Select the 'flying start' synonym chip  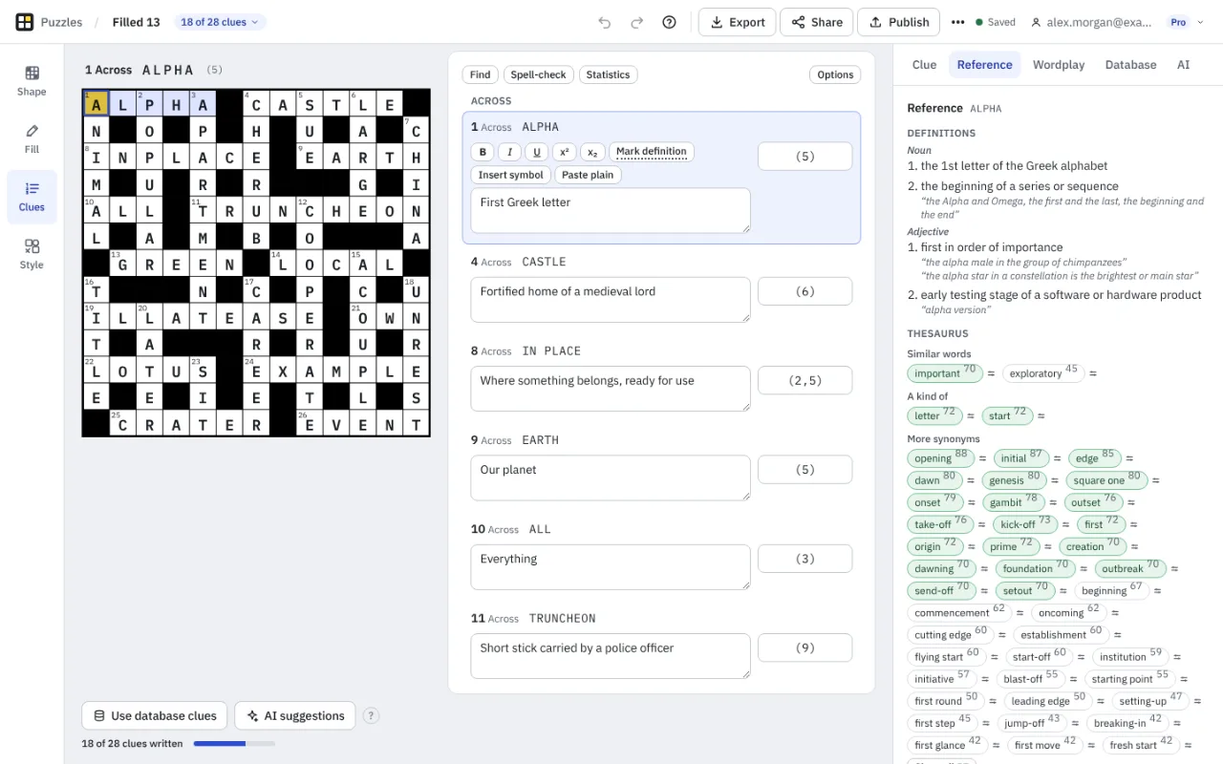(947, 655)
